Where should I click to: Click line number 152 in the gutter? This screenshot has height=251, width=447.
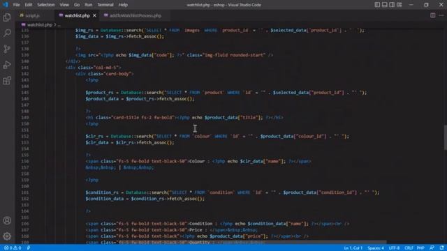click(25, 137)
